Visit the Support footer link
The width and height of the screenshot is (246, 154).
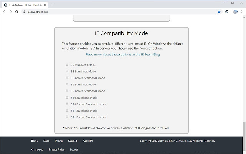point(73,141)
